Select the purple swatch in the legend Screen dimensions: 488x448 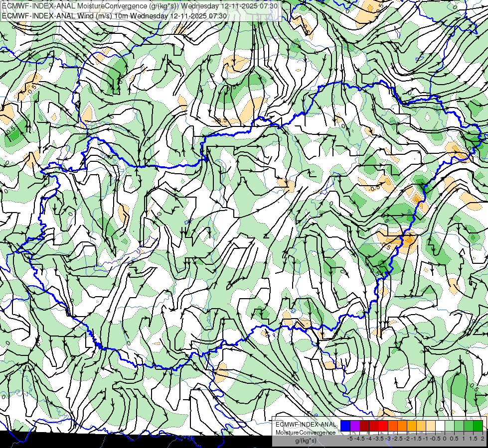coord(355,426)
